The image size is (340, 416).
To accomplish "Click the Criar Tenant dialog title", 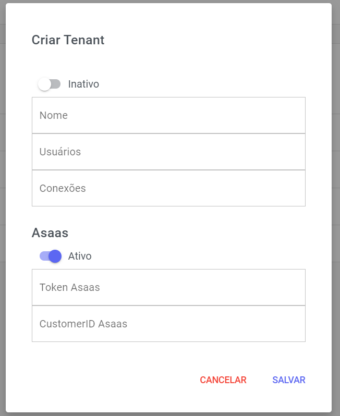I will click(x=68, y=40).
